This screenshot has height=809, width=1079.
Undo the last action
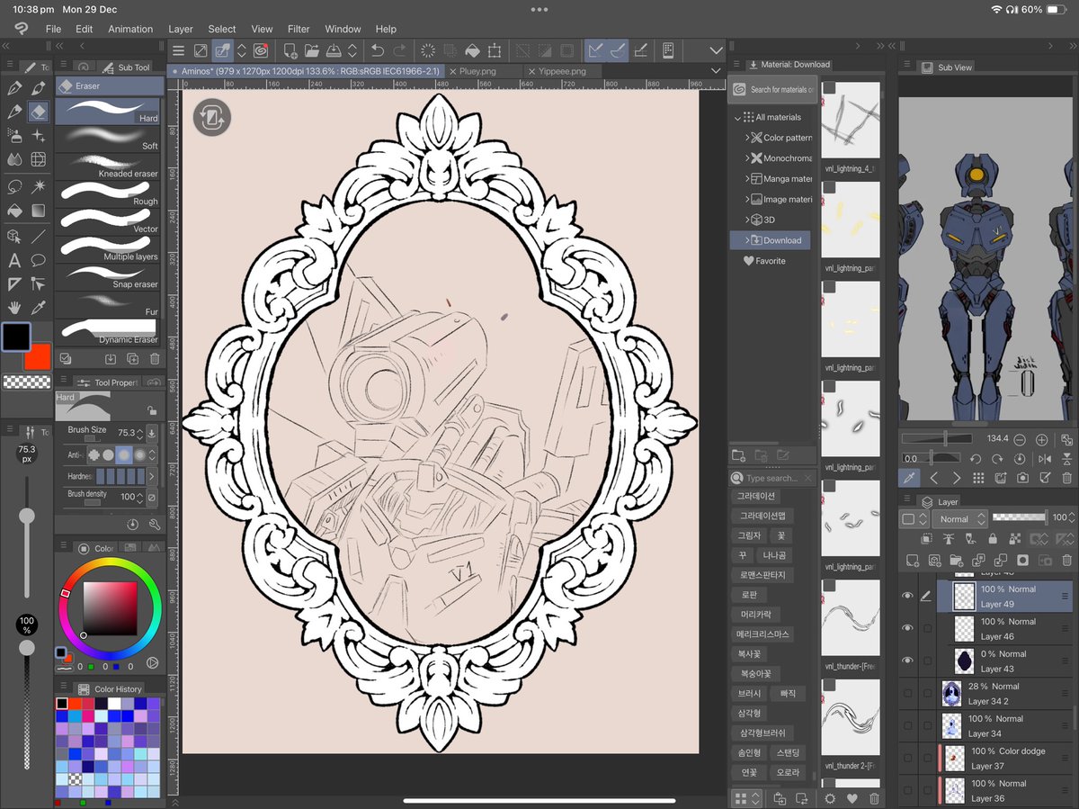tap(378, 51)
